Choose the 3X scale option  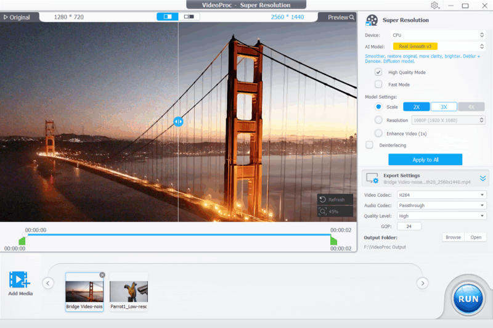(x=444, y=107)
